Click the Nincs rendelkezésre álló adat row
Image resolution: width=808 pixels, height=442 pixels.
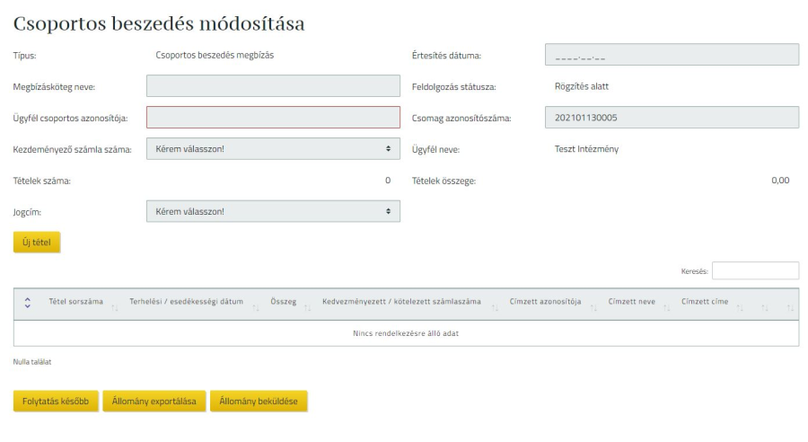(x=406, y=333)
